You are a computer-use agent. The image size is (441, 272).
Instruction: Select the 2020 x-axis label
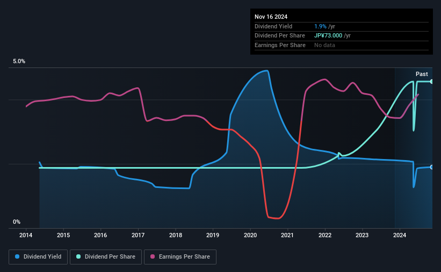[x=250, y=235]
